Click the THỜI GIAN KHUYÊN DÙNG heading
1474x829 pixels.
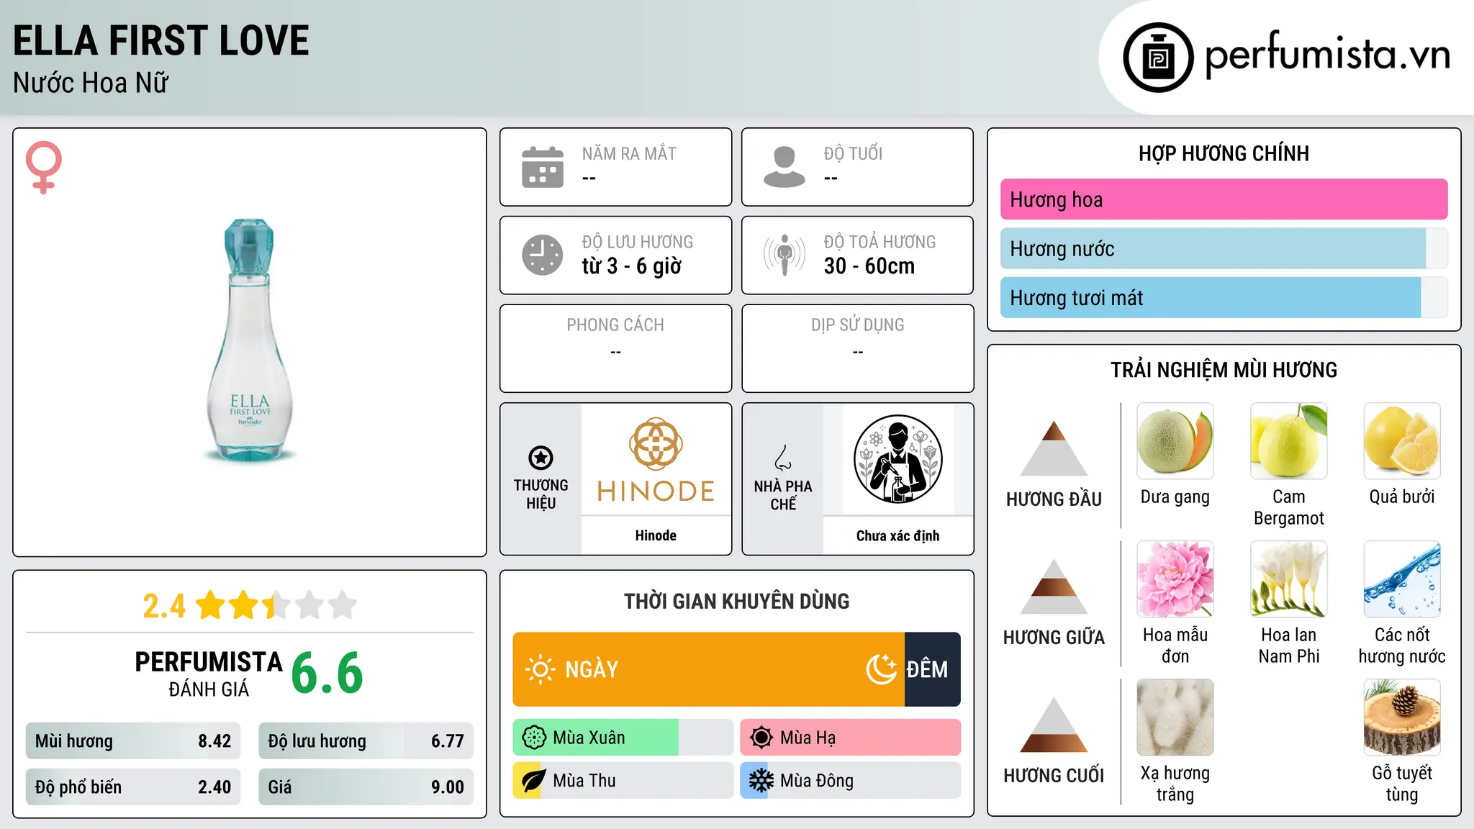point(736,601)
